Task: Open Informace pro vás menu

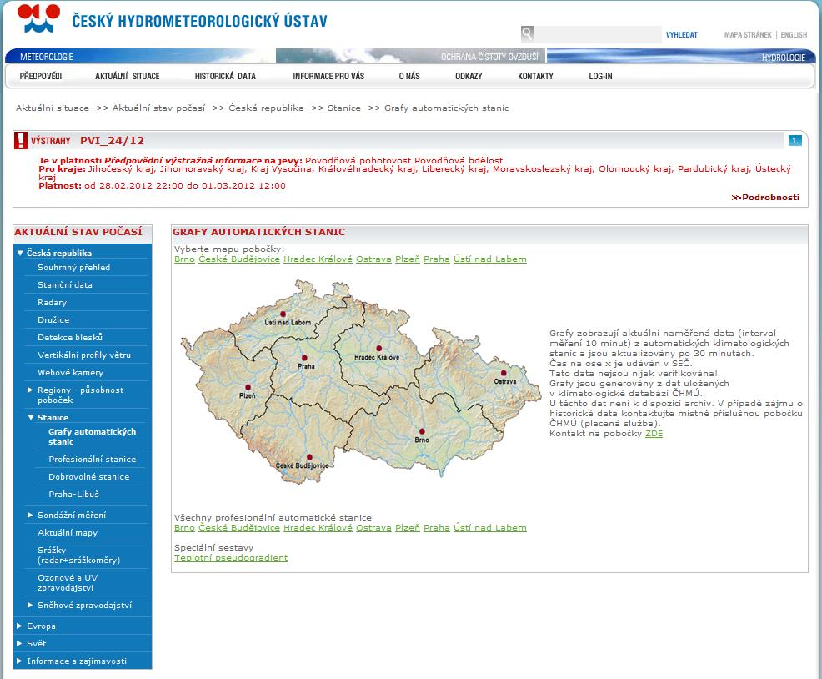Action: click(328, 76)
